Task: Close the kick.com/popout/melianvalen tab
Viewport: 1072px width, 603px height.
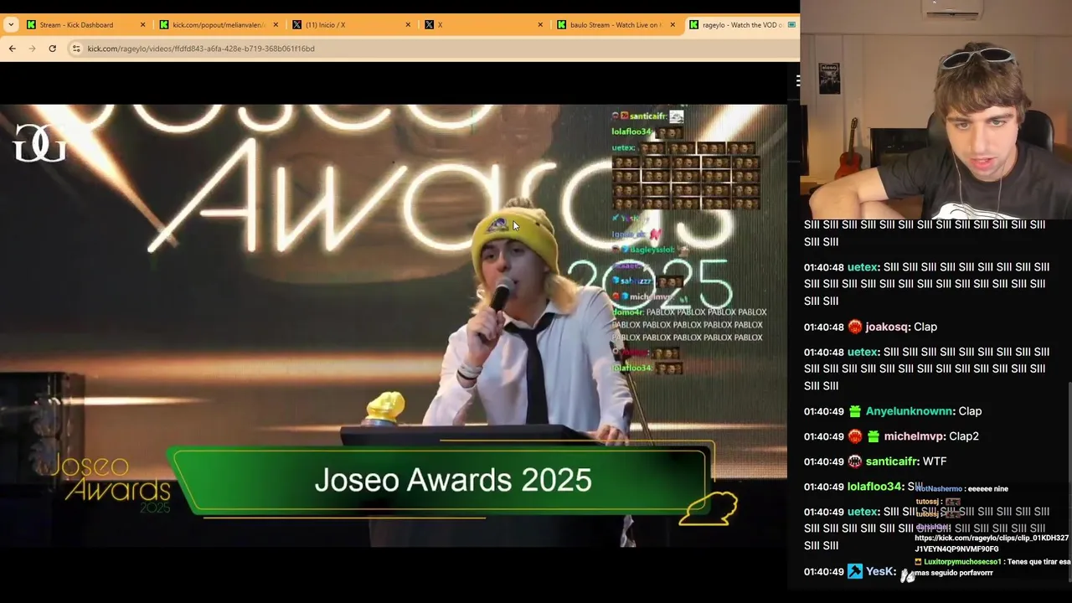Action: click(276, 24)
